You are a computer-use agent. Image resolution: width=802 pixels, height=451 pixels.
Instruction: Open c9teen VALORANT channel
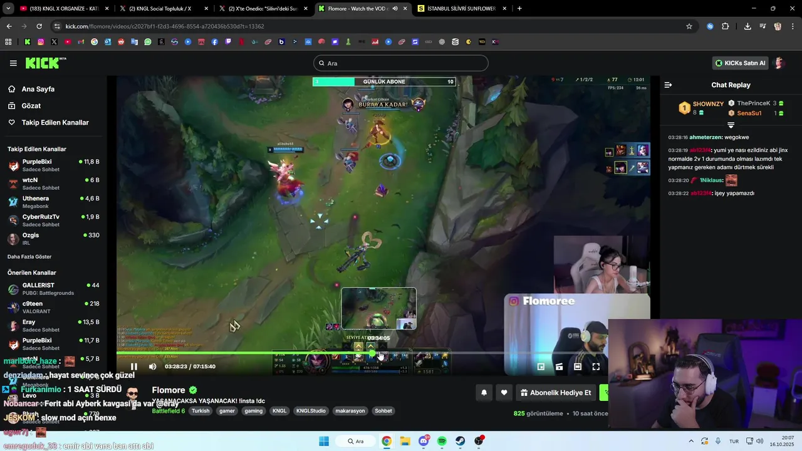(53, 307)
